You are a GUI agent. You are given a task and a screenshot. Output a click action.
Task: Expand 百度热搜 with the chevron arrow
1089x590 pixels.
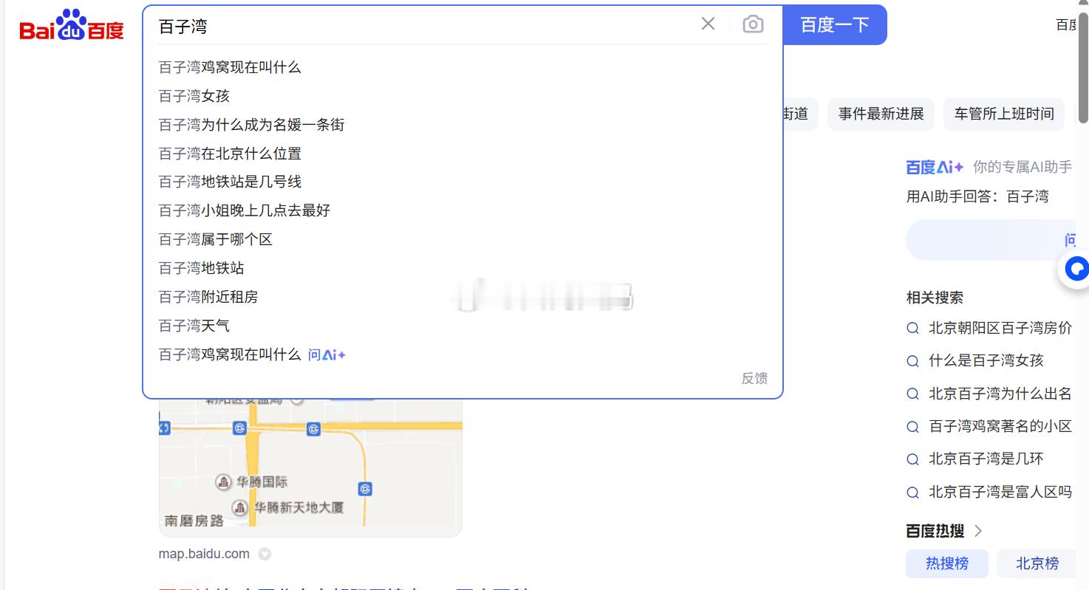[x=978, y=531]
